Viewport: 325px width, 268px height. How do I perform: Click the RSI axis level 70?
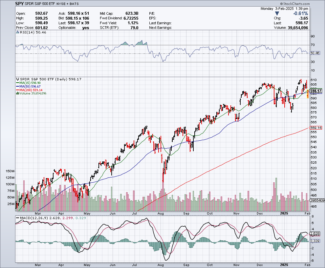pos(313,45)
